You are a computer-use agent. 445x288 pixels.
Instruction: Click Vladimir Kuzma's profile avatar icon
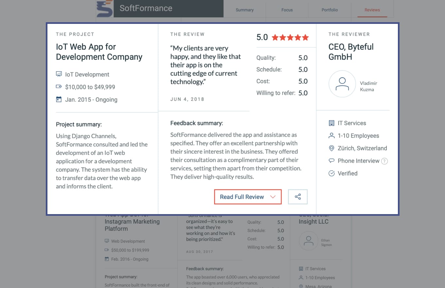[342, 84]
